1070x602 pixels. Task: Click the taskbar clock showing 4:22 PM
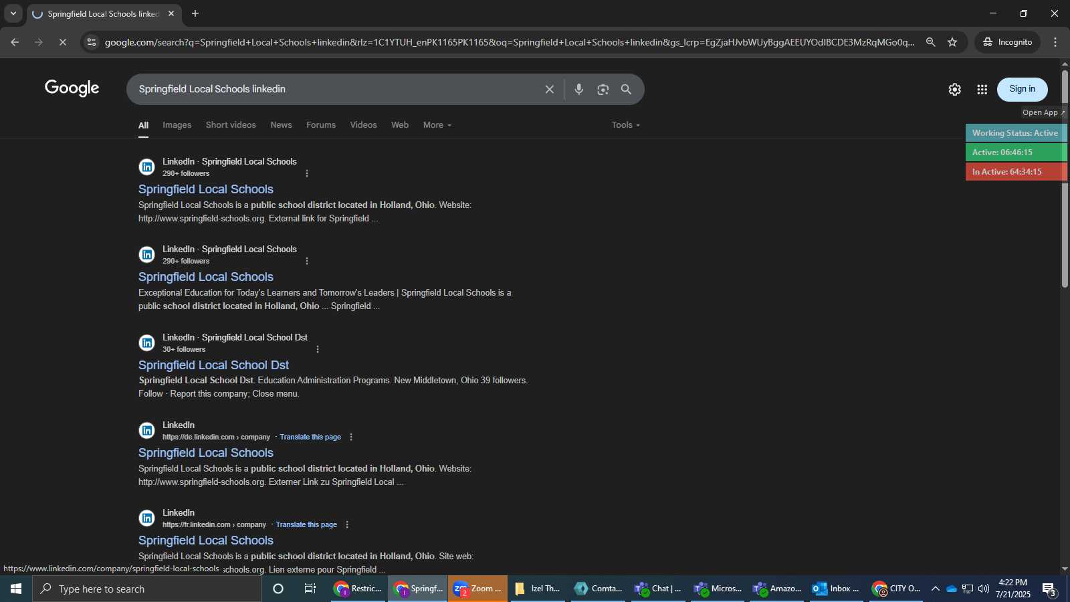click(1012, 589)
